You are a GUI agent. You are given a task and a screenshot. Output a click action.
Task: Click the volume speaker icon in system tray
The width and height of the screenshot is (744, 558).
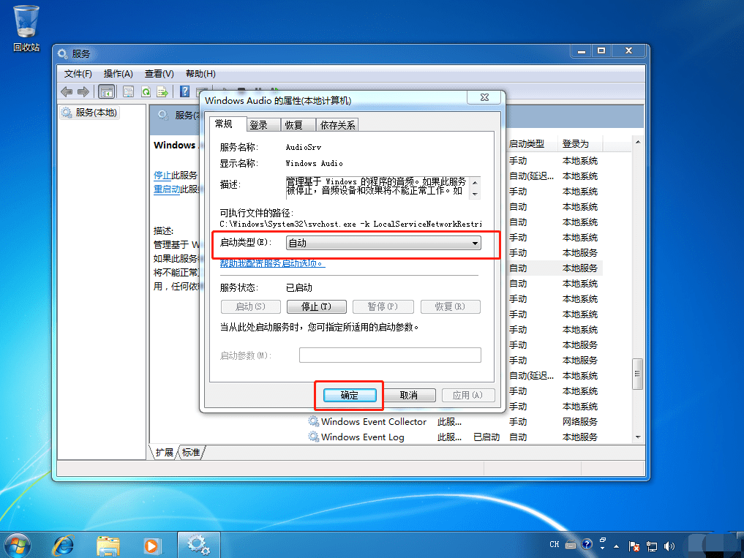[x=669, y=546]
